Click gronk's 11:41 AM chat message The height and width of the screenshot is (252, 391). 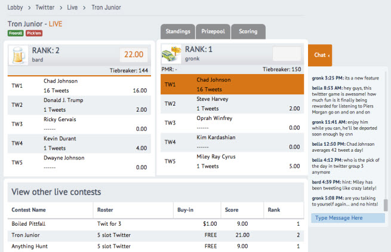coord(344,128)
